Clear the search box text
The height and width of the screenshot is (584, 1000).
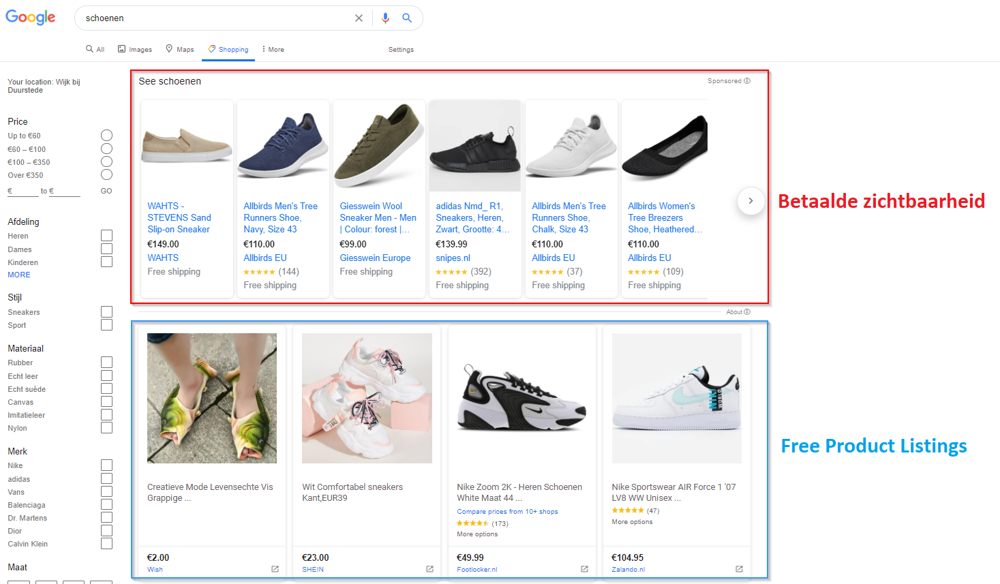(x=359, y=18)
